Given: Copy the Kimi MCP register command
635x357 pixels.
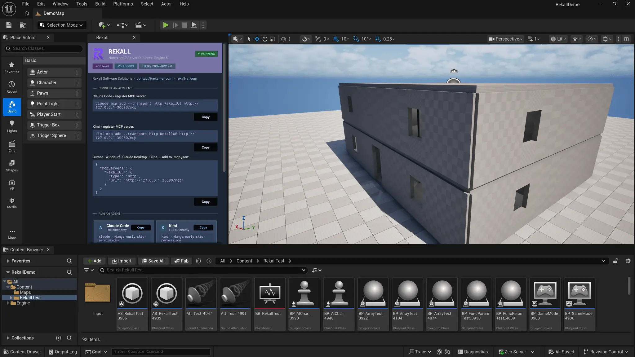Looking at the screenshot, I should (205, 148).
